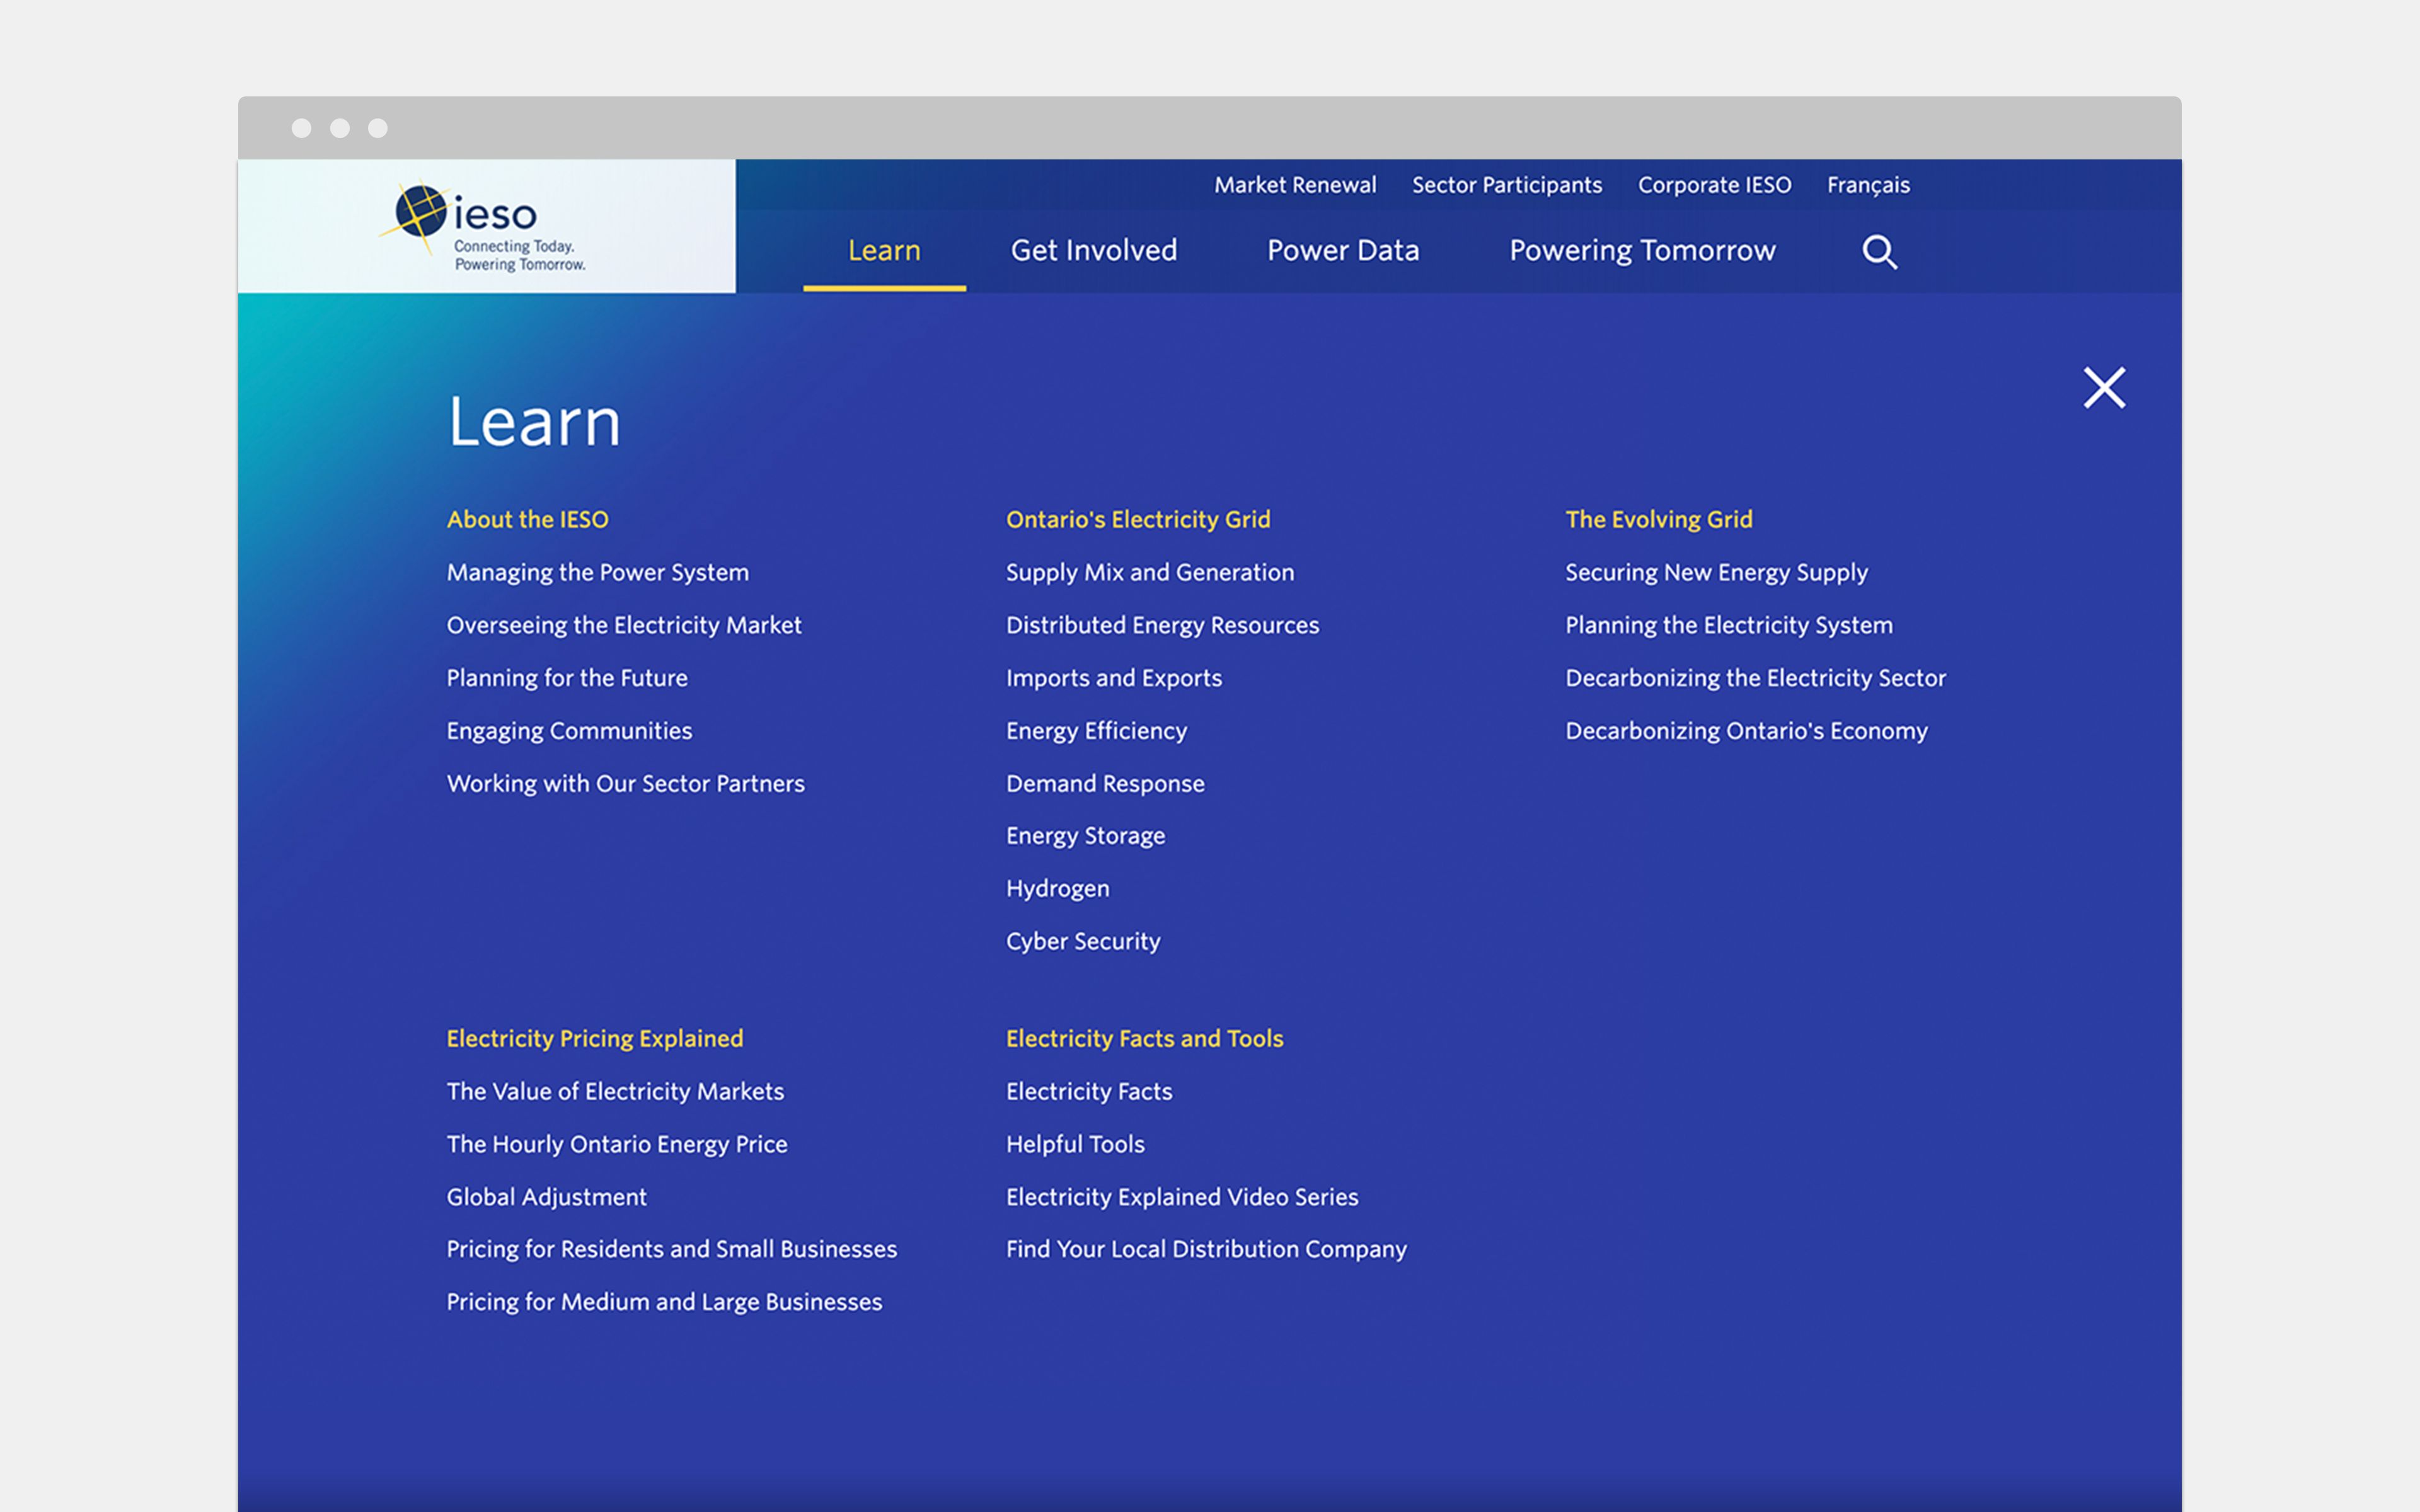Go to Market Renewal
The height and width of the screenshot is (1512, 2420).
point(1295,185)
